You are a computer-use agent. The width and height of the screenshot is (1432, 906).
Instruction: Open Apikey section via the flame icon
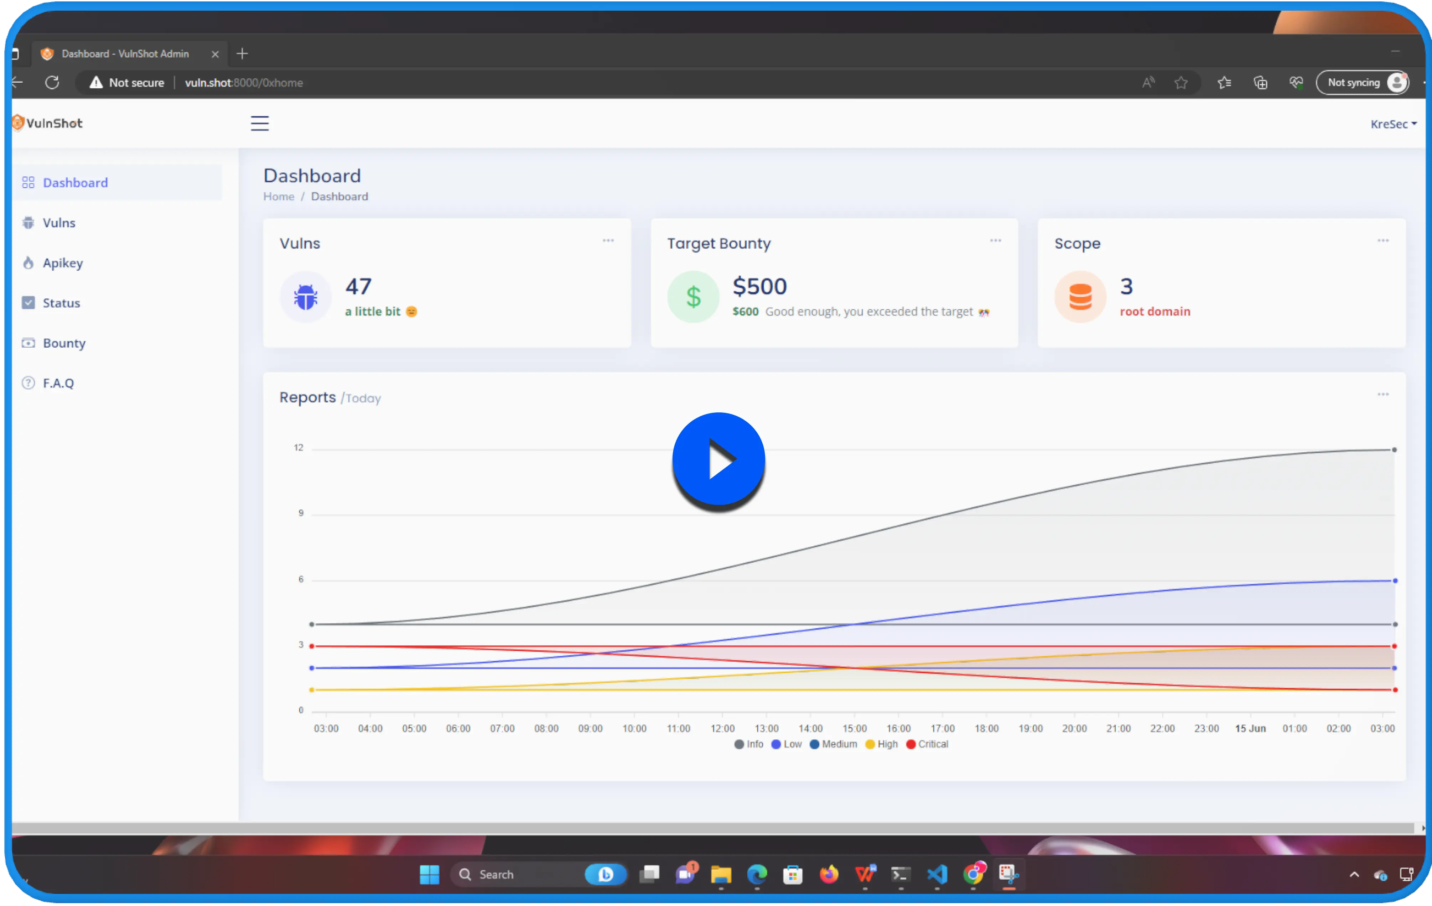[x=28, y=262]
